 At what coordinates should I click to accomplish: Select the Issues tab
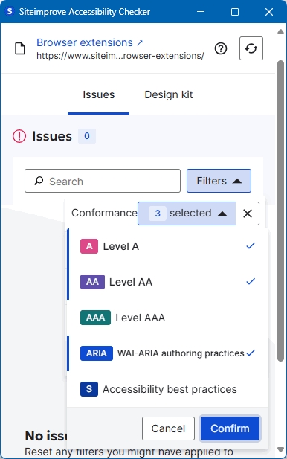point(99,94)
